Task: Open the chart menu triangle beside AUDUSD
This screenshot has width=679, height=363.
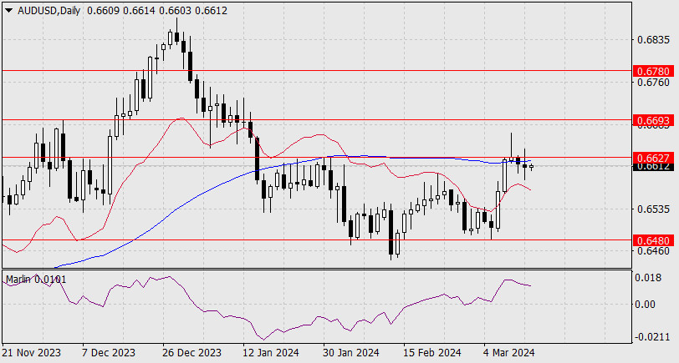Action: point(8,11)
